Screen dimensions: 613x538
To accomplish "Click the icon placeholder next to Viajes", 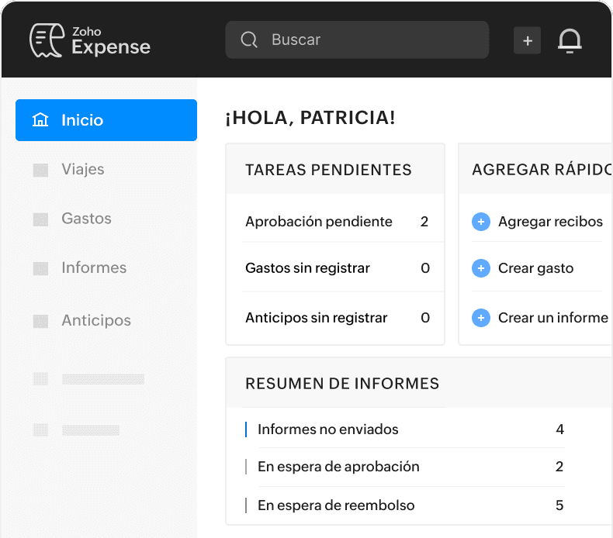I will coord(40,170).
